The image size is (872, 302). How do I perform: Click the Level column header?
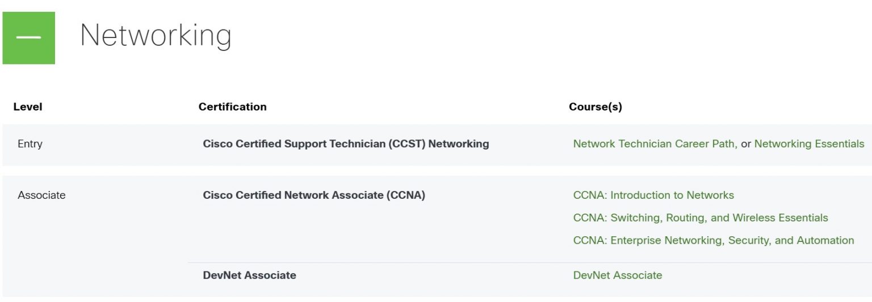28,107
